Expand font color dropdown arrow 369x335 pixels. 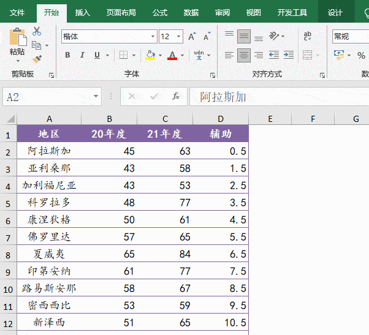tap(183, 55)
